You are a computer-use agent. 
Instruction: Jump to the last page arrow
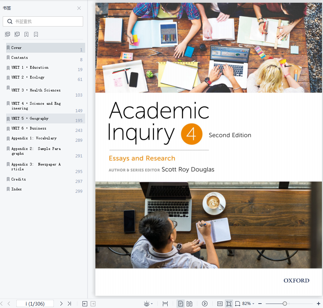(x=70, y=304)
